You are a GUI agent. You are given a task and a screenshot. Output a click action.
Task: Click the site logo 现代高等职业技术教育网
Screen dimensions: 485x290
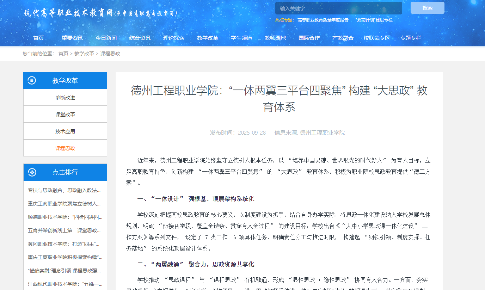click(x=100, y=13)
